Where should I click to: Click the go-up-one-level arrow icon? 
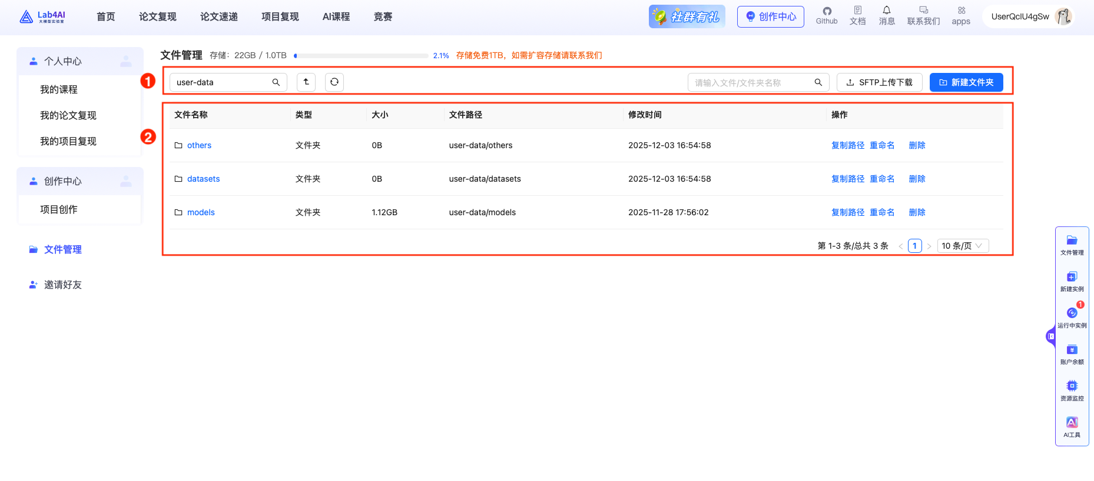306,82
